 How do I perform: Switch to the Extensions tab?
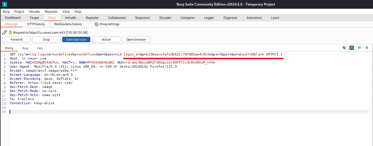click(x=254, y=18)
